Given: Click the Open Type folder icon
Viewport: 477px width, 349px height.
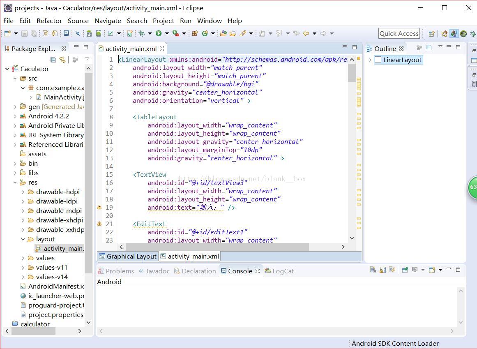Looking at the screenshot, I should [x=223, y=33].
